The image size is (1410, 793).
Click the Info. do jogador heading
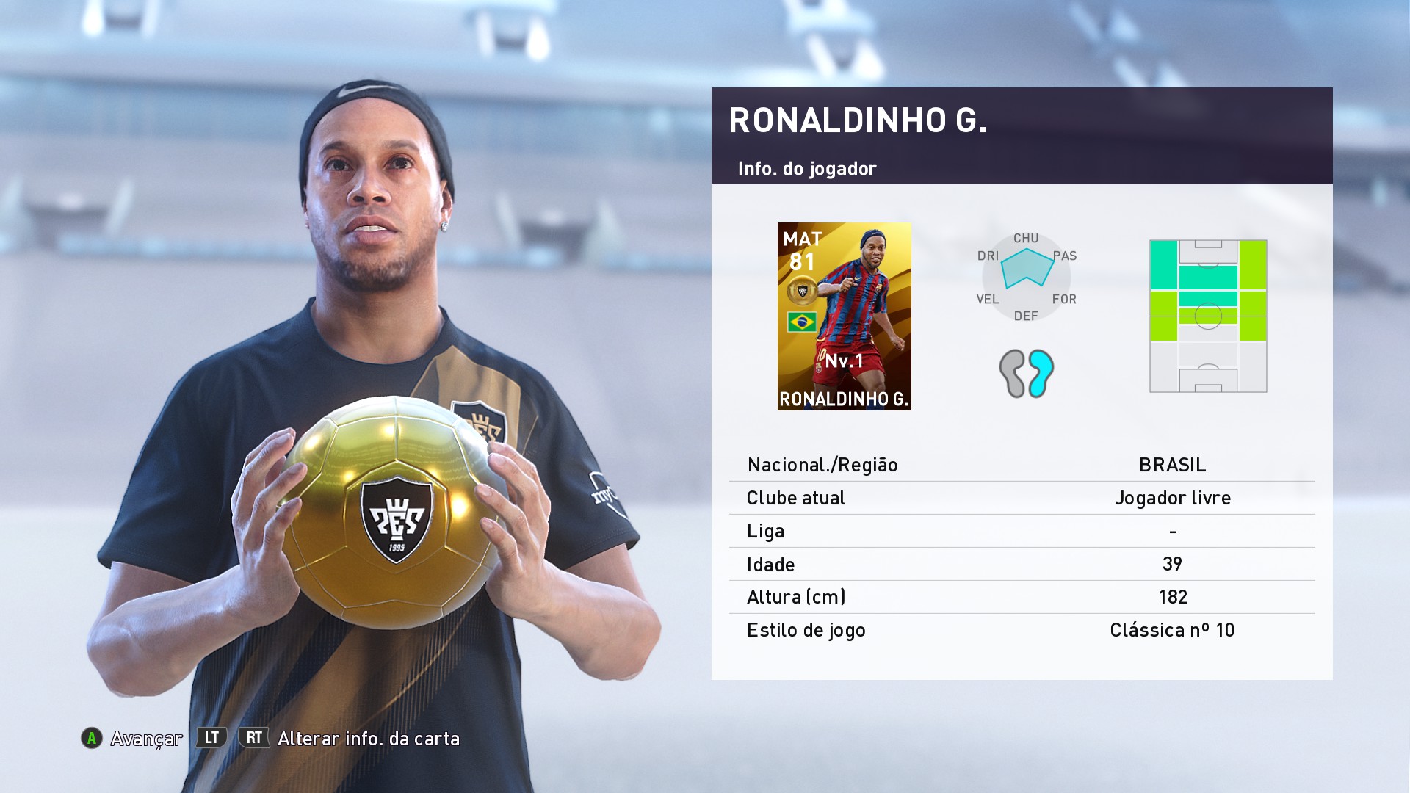point(807,169)
